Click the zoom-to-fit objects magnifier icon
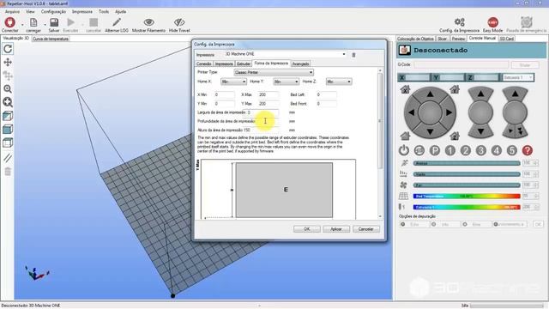Screen dimensions: 549x309 click(x=8, y=102)
